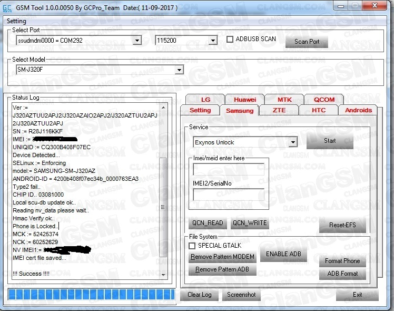Click the Imei/meid input field
Screen dimensions: 394x311
tap(229, 169)
